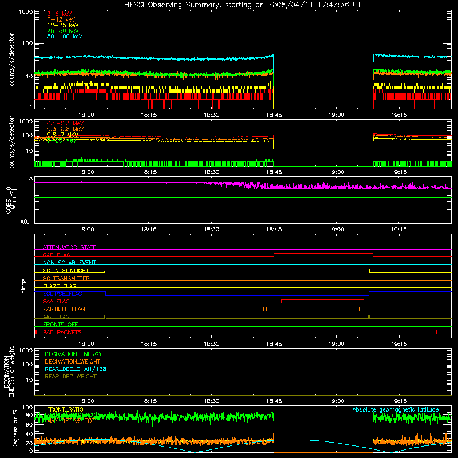Select the SC_TRANSMITTER flag label
This screenshot has width=458, height=458.
[x=66, y=278]
